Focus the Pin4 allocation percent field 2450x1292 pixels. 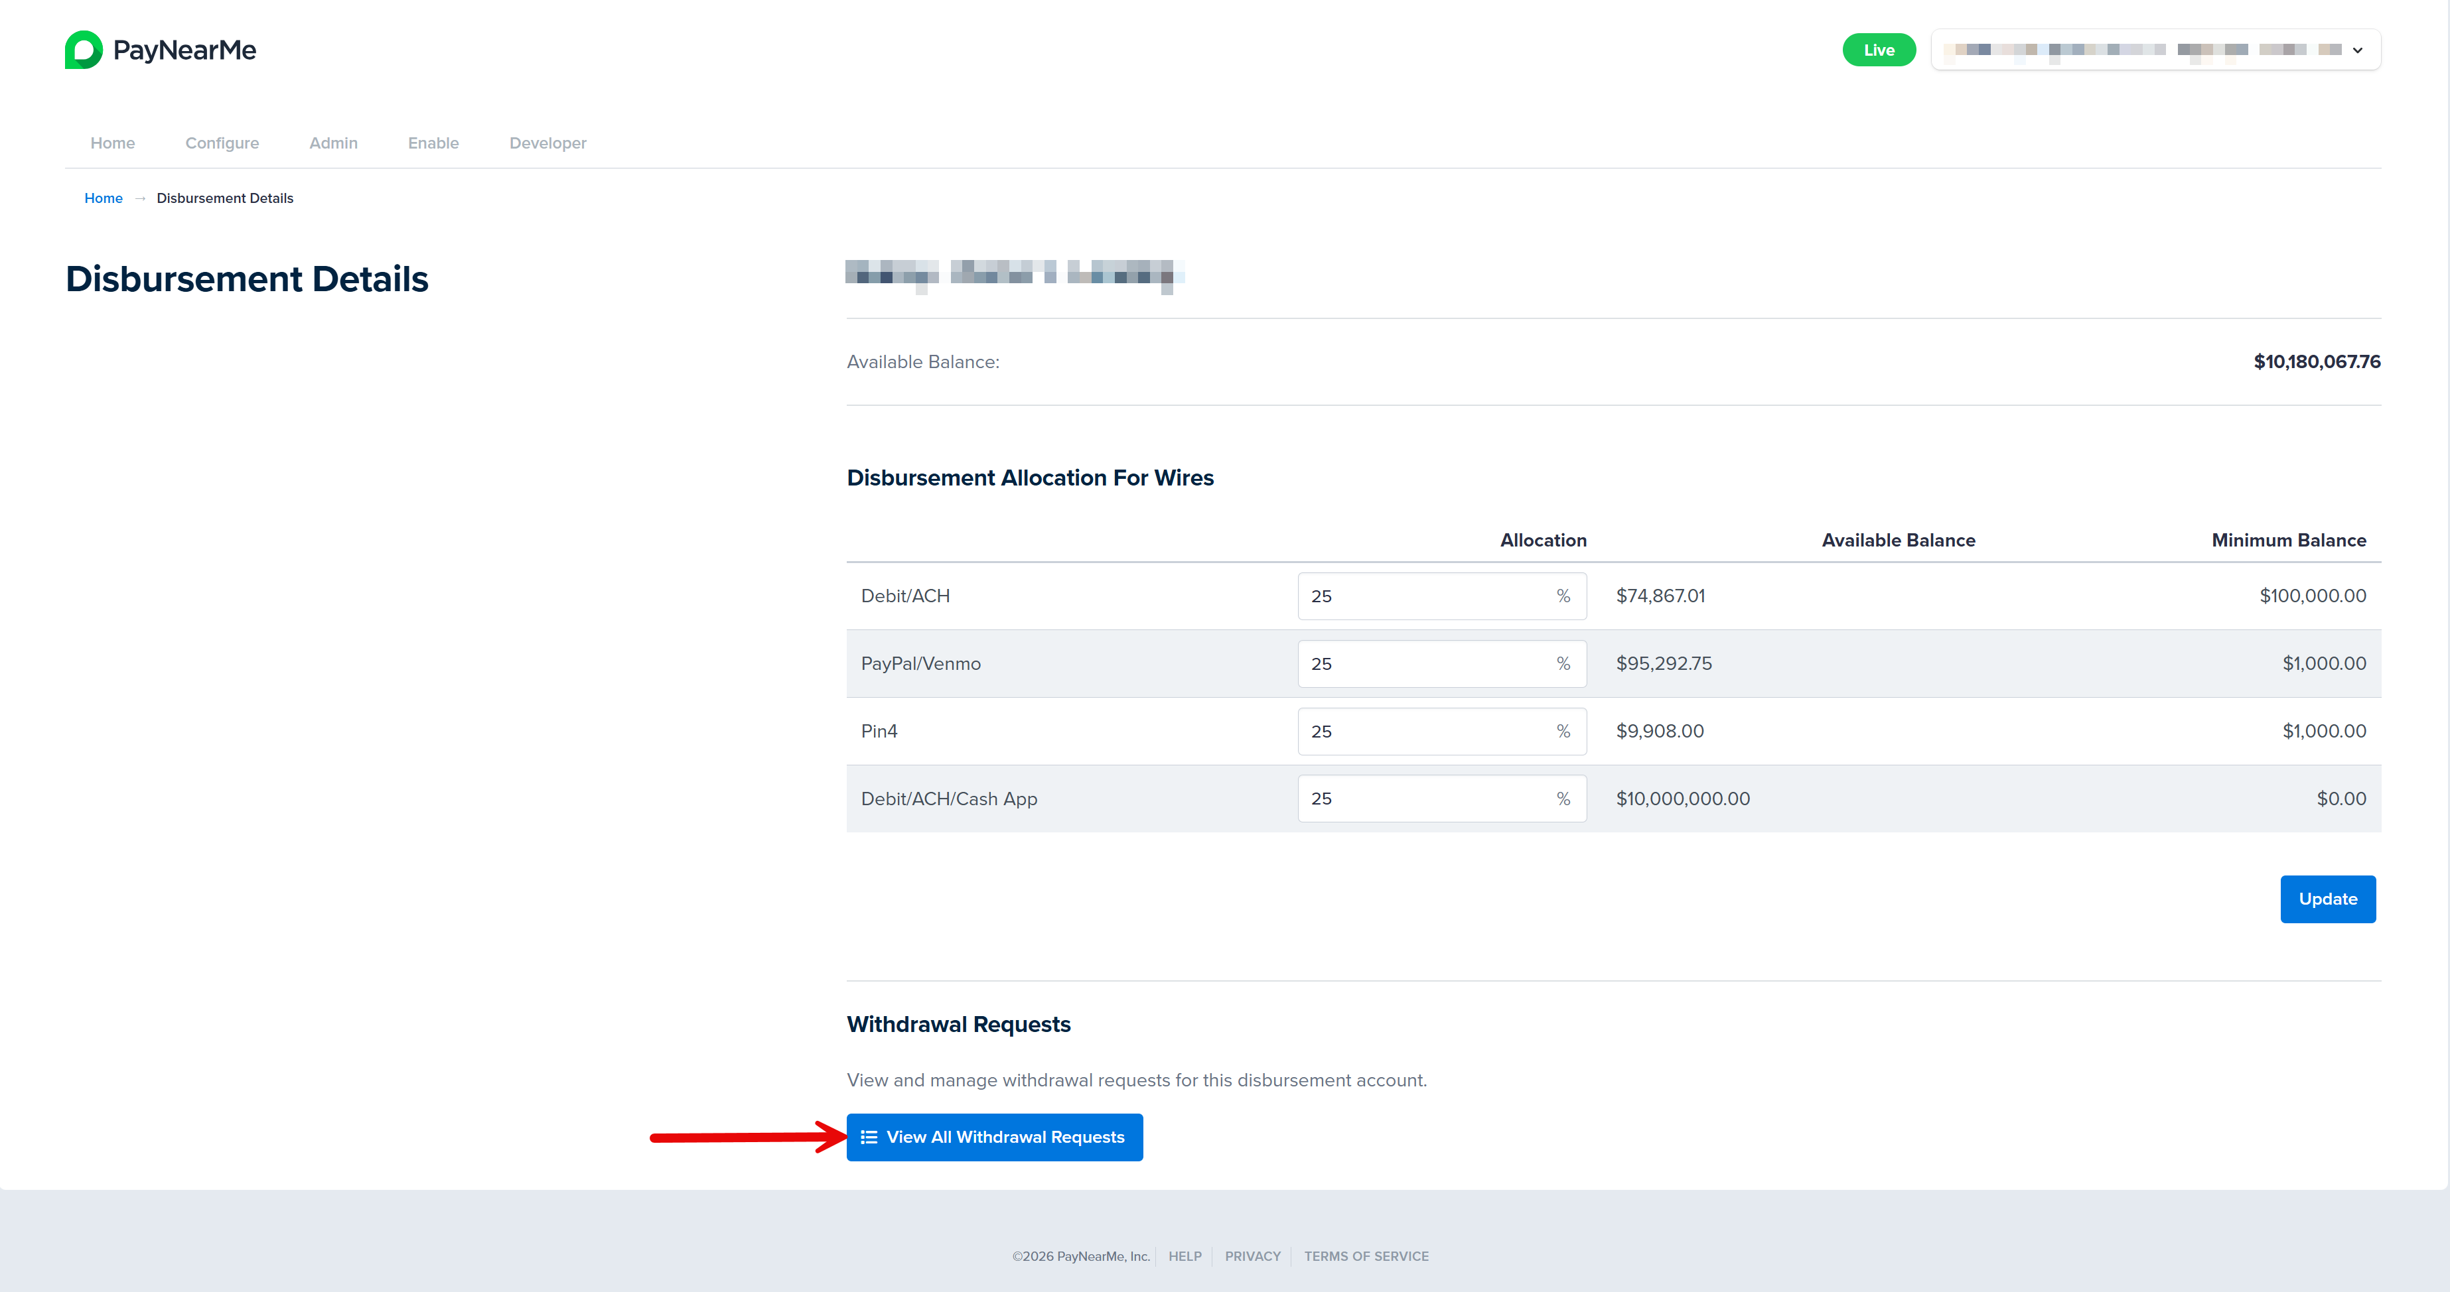pos(1441,731)
